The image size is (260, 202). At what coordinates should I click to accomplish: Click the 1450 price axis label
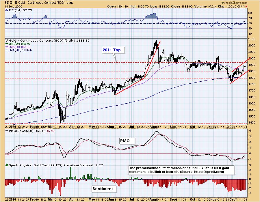(x=252, y=123)
